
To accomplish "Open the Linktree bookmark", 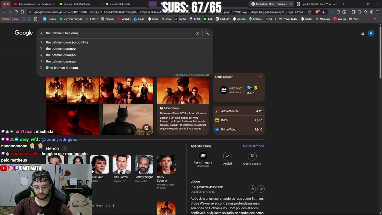I will 255,19.
